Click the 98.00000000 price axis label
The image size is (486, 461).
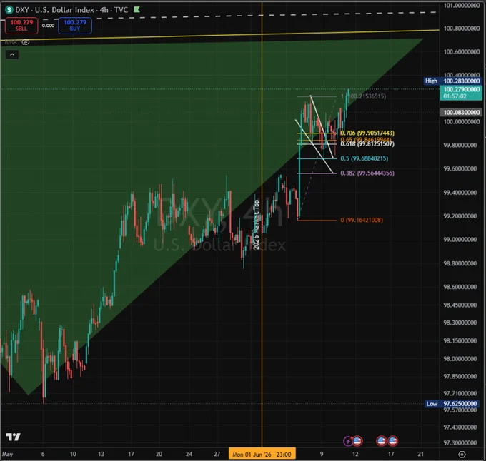(x=460, y=358)
